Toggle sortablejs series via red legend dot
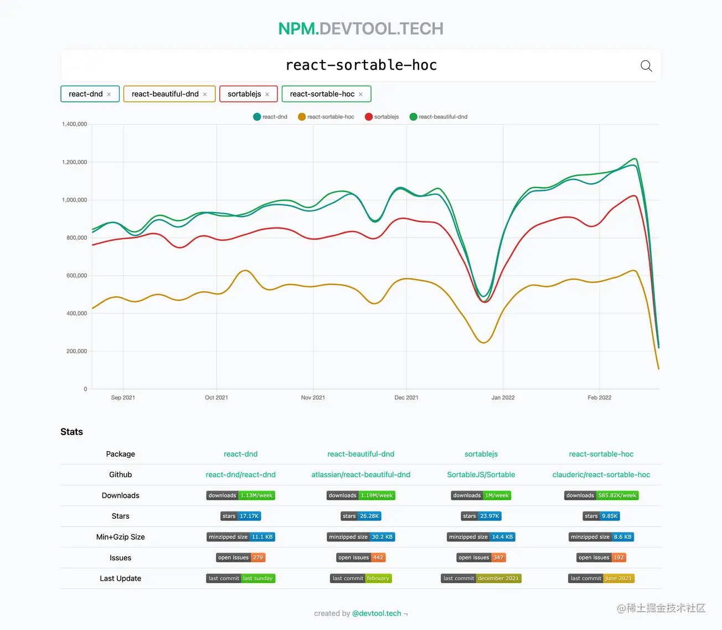722x630 pixels. tap(369, 117)
